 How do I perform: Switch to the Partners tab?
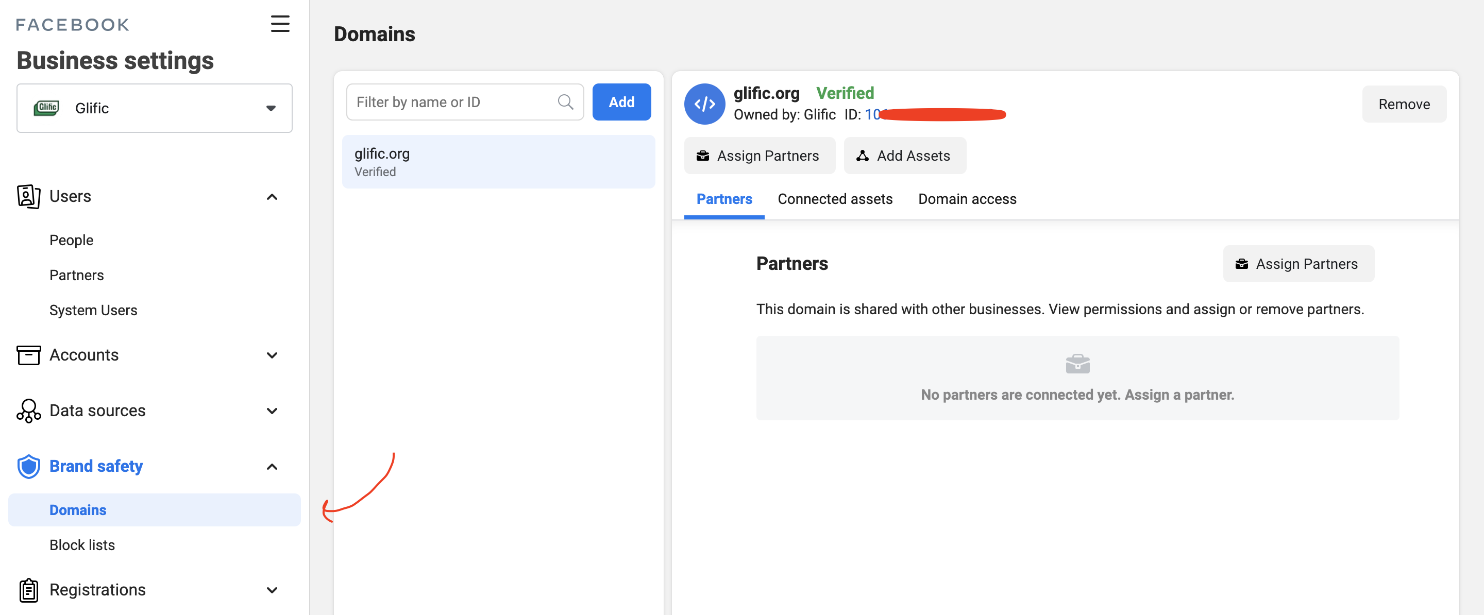coord(724,199)
